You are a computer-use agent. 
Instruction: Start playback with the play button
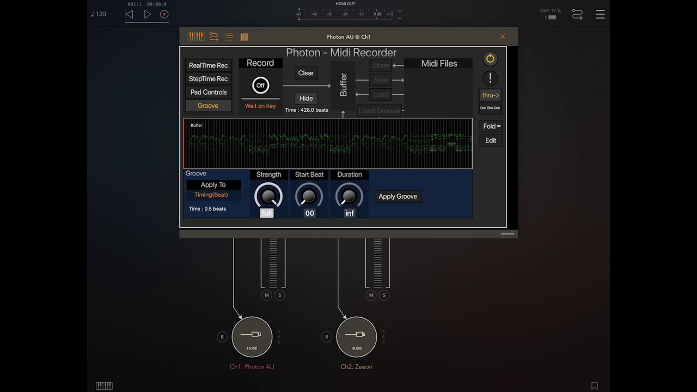click(x=148, y=14)
